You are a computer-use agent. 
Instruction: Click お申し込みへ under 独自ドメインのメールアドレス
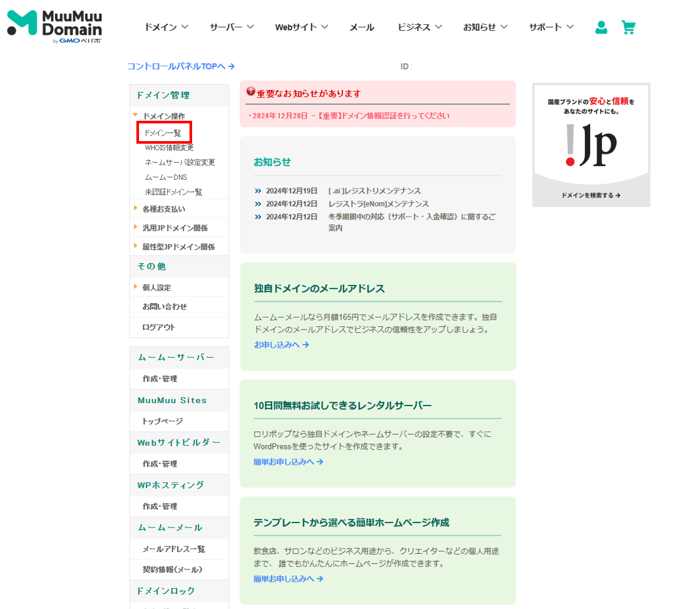tap(281, 345)
